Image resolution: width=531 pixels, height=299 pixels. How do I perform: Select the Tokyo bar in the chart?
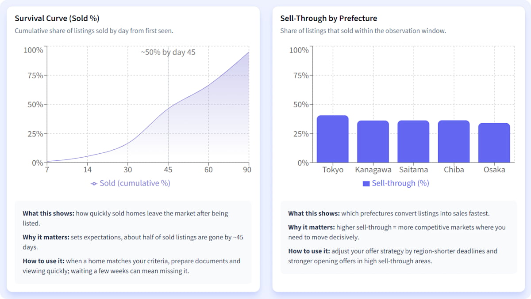[x=333, y=139]
